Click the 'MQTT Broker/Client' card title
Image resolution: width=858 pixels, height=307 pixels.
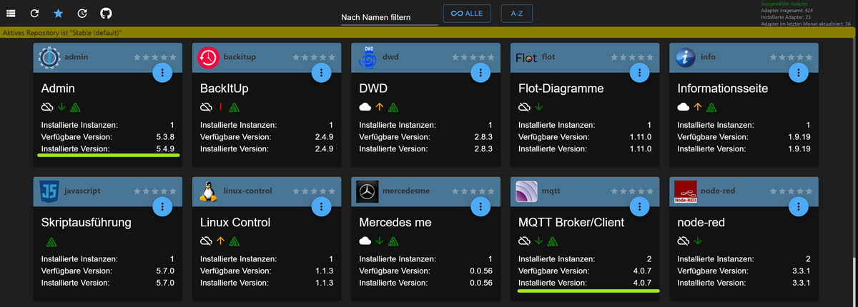[571, 223]
